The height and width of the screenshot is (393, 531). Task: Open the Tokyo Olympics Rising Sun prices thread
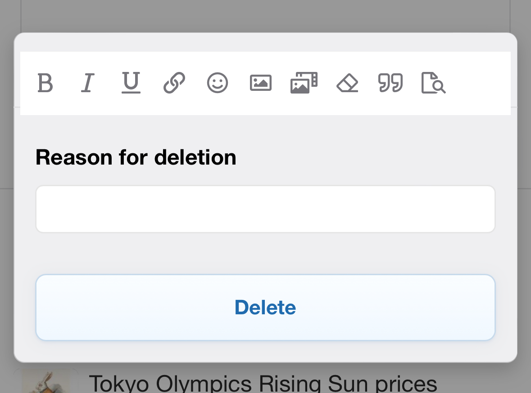point(263,383)
